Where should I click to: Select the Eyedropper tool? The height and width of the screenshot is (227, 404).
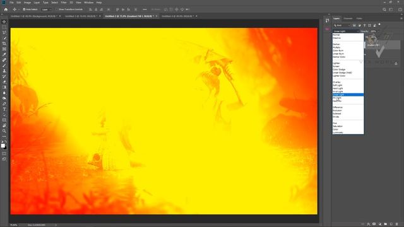tap(4, 54)
